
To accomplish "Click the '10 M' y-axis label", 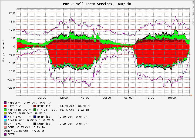I will tap(12, 30).
